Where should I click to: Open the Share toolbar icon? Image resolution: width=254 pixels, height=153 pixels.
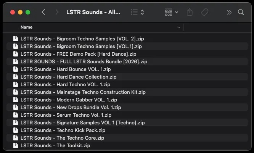coord(190,12)
